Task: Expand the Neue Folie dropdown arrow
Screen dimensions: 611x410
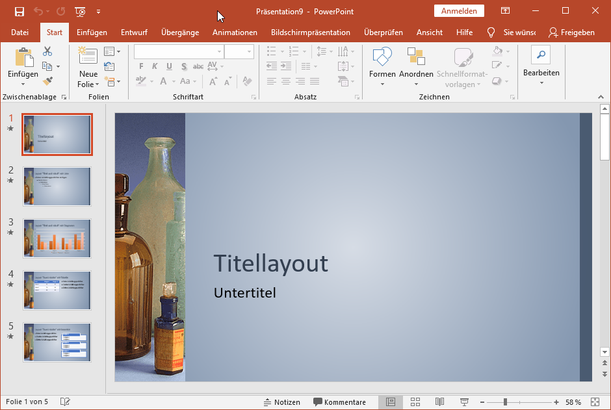Action: [97, 84]
